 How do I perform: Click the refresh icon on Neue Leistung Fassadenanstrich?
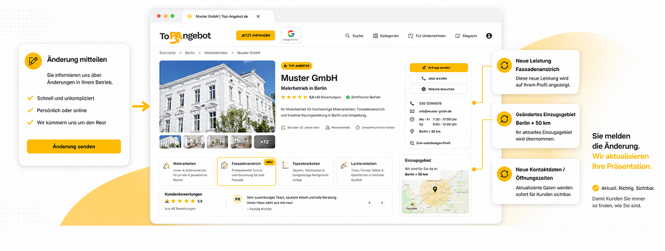click(x=504, y=65)
